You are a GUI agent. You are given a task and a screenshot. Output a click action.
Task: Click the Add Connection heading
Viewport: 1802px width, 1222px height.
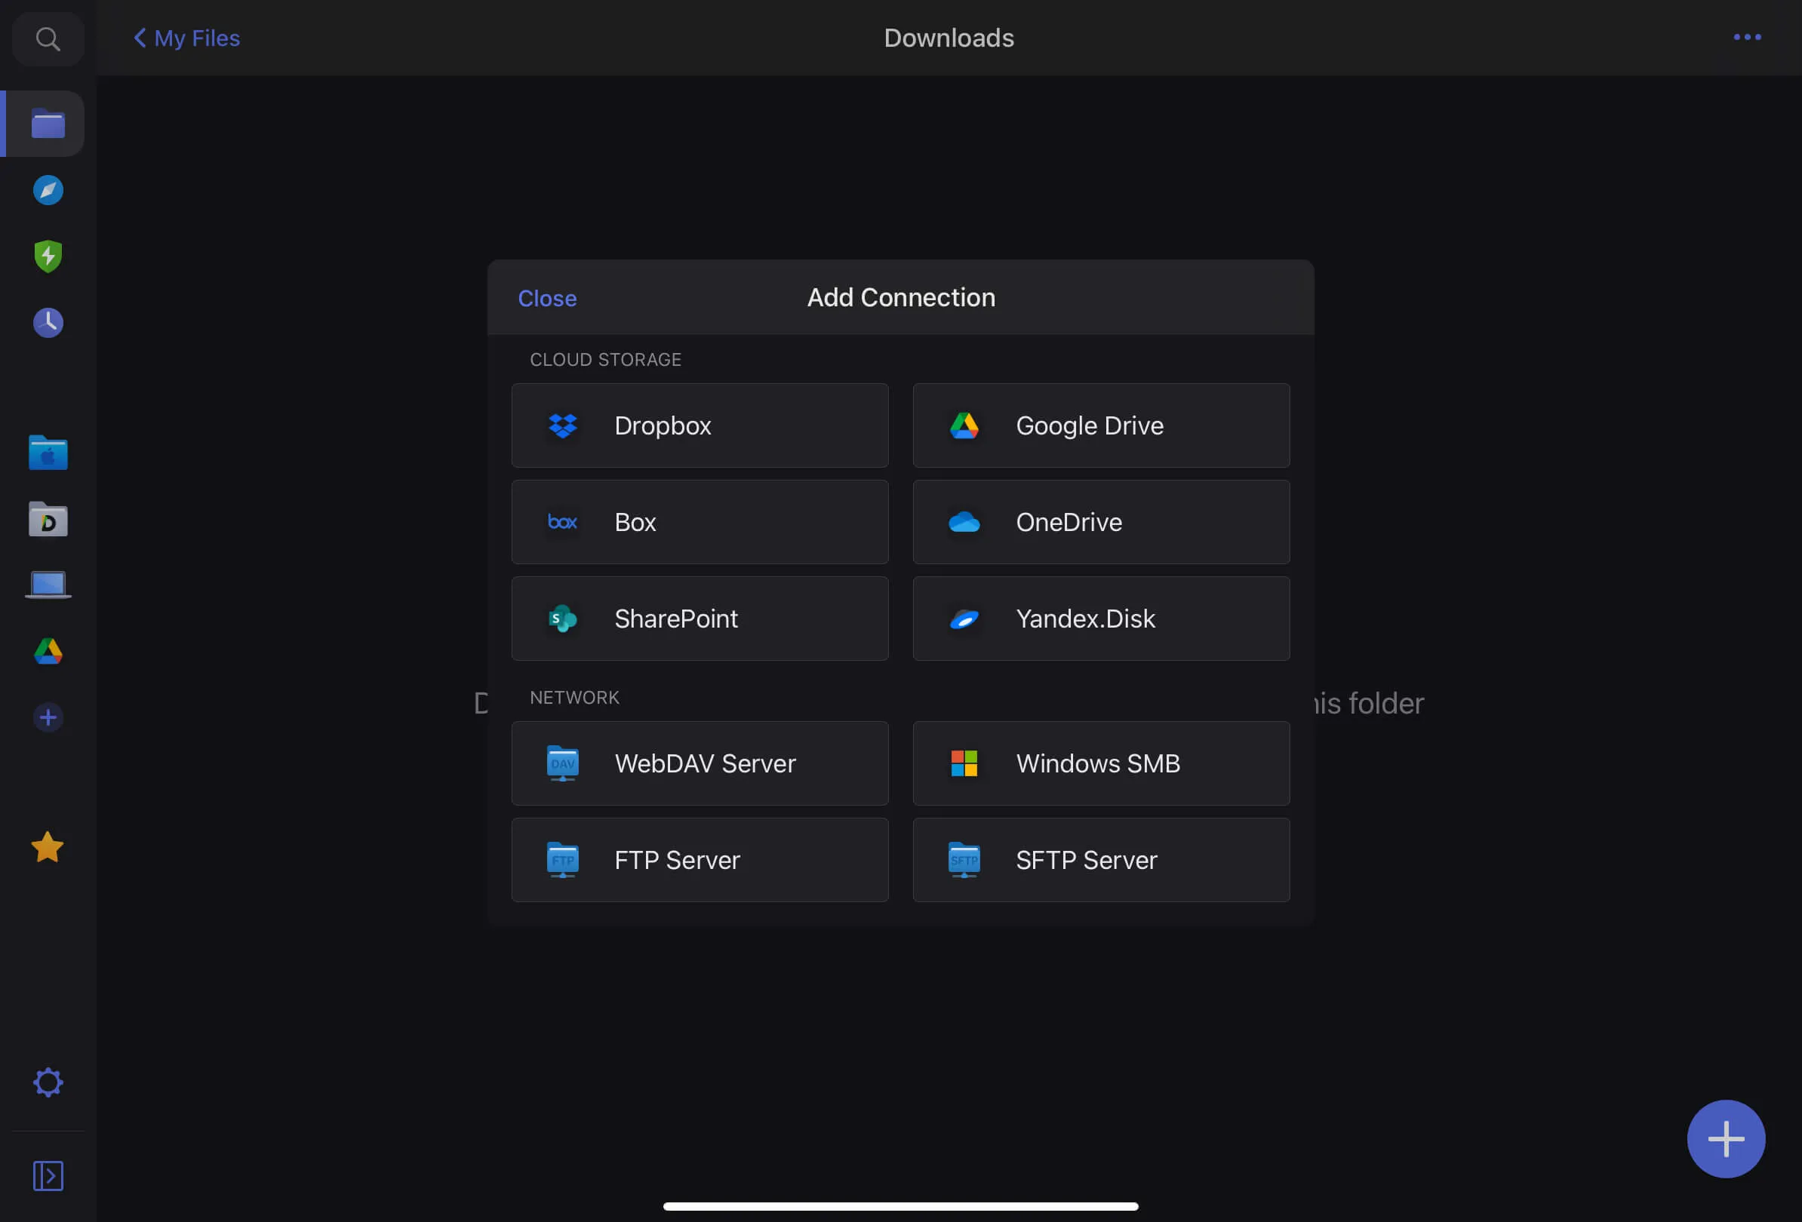coord(901,297)
